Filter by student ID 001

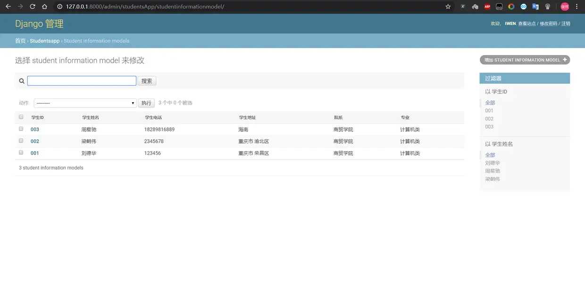489,111
